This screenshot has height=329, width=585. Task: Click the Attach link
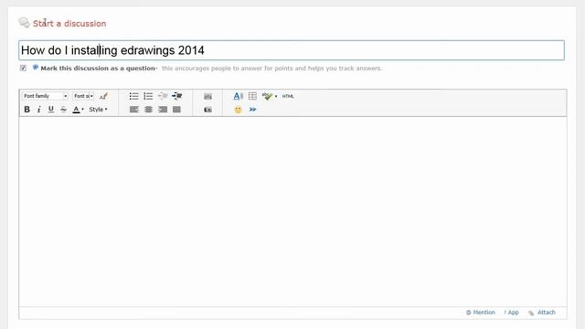(542, 313)
